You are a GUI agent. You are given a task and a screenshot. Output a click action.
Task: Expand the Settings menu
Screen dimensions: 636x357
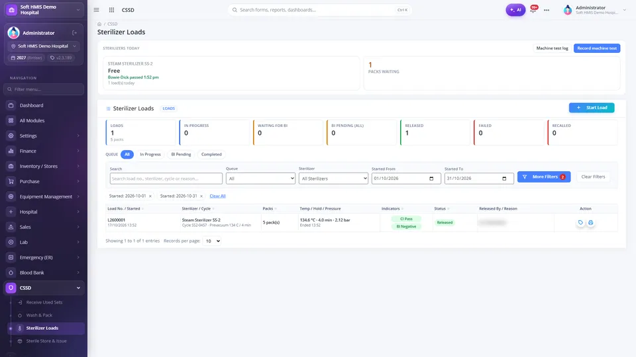pyautogui.click(x=44, y=136)
